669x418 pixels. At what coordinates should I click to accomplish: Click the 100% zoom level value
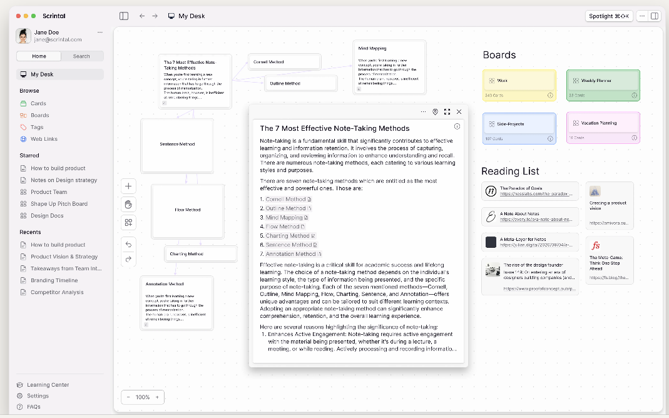tap(143, 397)
